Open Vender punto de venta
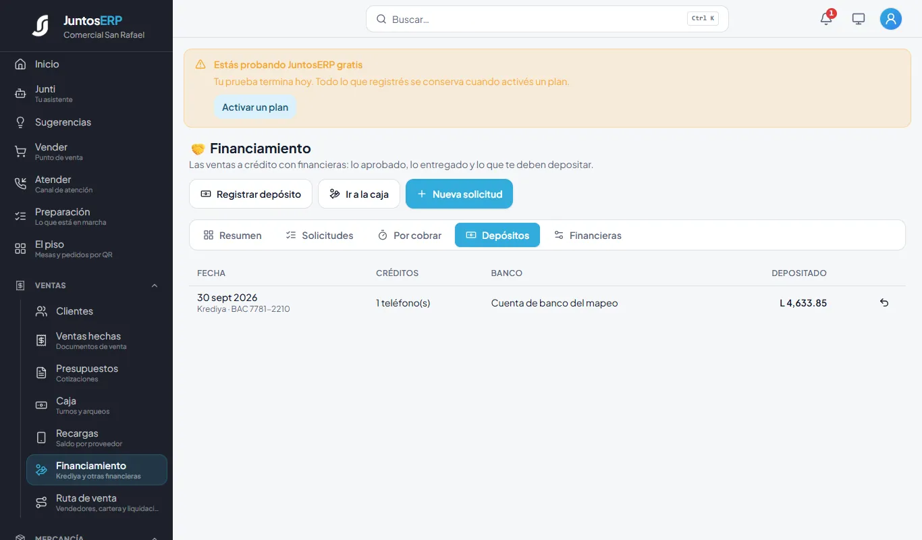 (86, 151)
